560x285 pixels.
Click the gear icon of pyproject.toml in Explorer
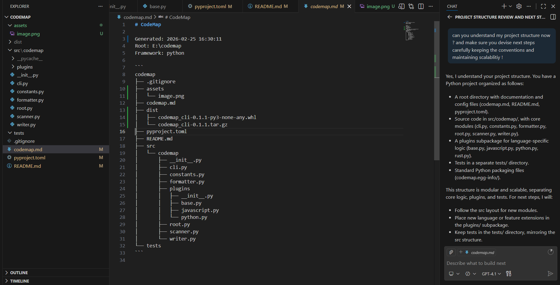(x=9, y=158)
